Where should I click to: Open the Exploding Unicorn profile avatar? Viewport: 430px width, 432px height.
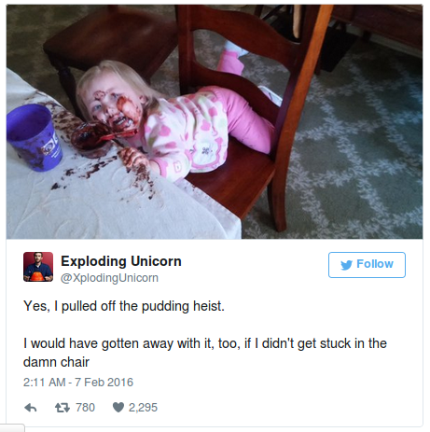click(x=38, y=267)
